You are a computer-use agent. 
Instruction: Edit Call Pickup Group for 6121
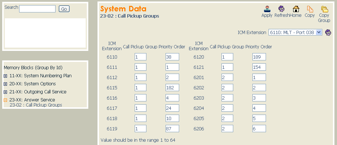(227, 67)
